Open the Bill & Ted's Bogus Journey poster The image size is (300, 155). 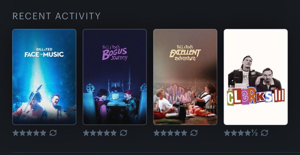pyautogui.click(x=115, y=77)
